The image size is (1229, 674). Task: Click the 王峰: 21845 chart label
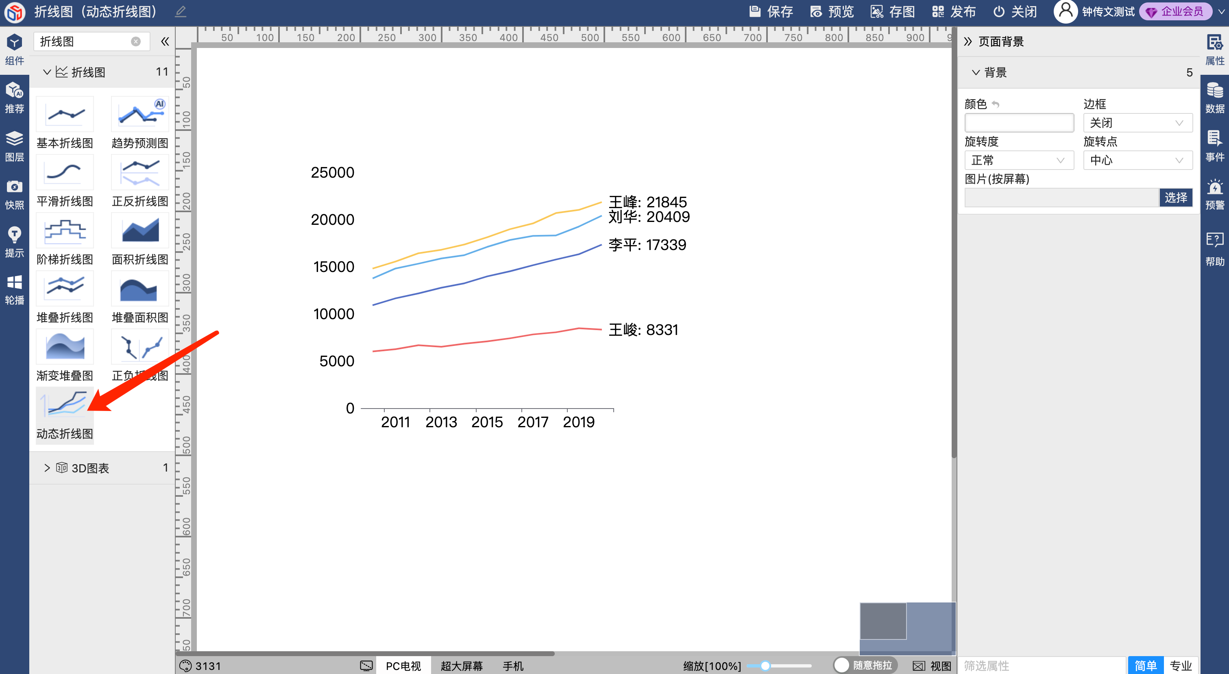point(647,202)
